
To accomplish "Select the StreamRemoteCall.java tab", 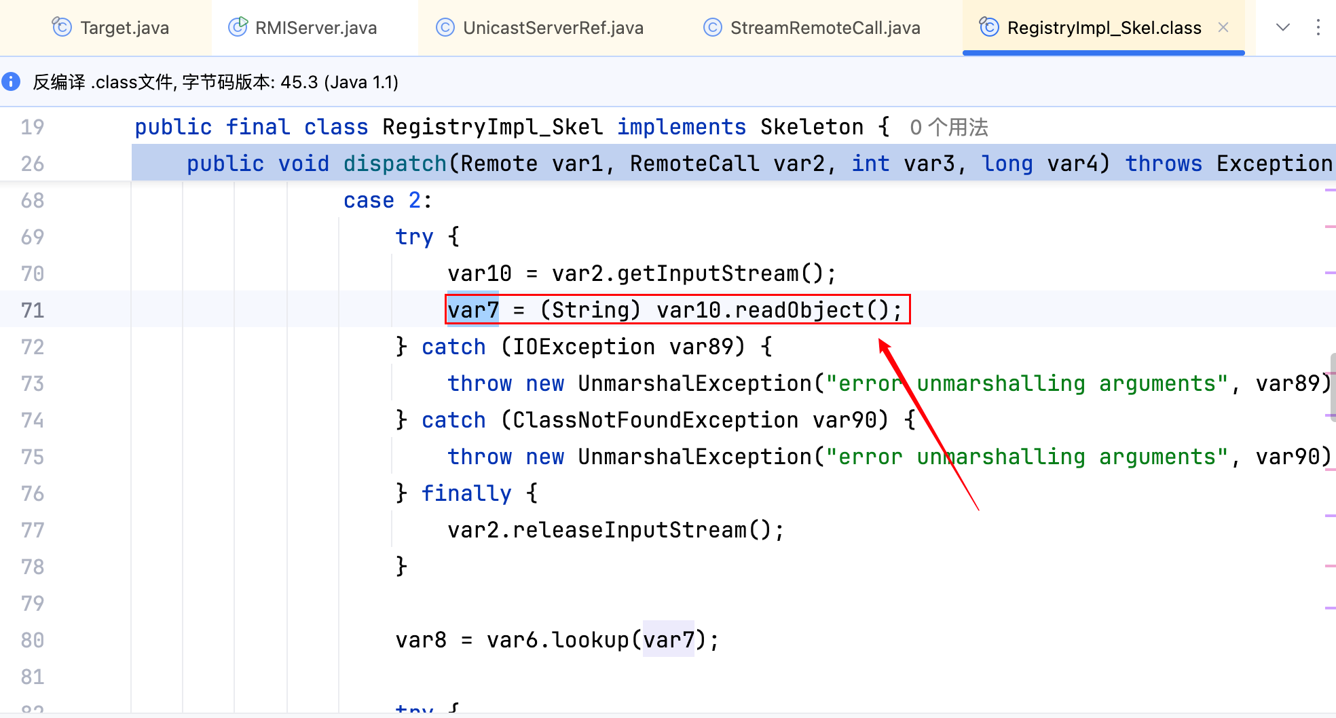I will (825, 28).
